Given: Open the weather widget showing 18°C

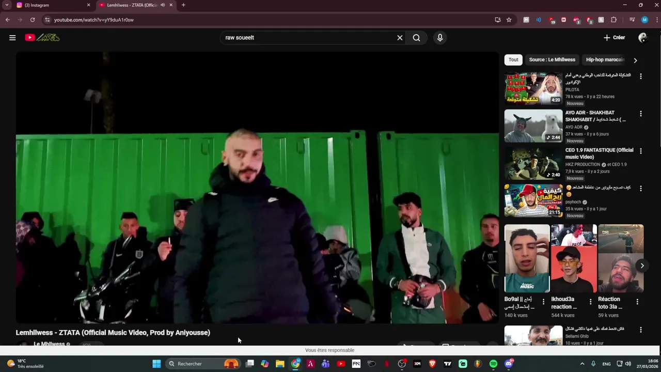Looking at the screenshot, I should (x=26, y=364).
